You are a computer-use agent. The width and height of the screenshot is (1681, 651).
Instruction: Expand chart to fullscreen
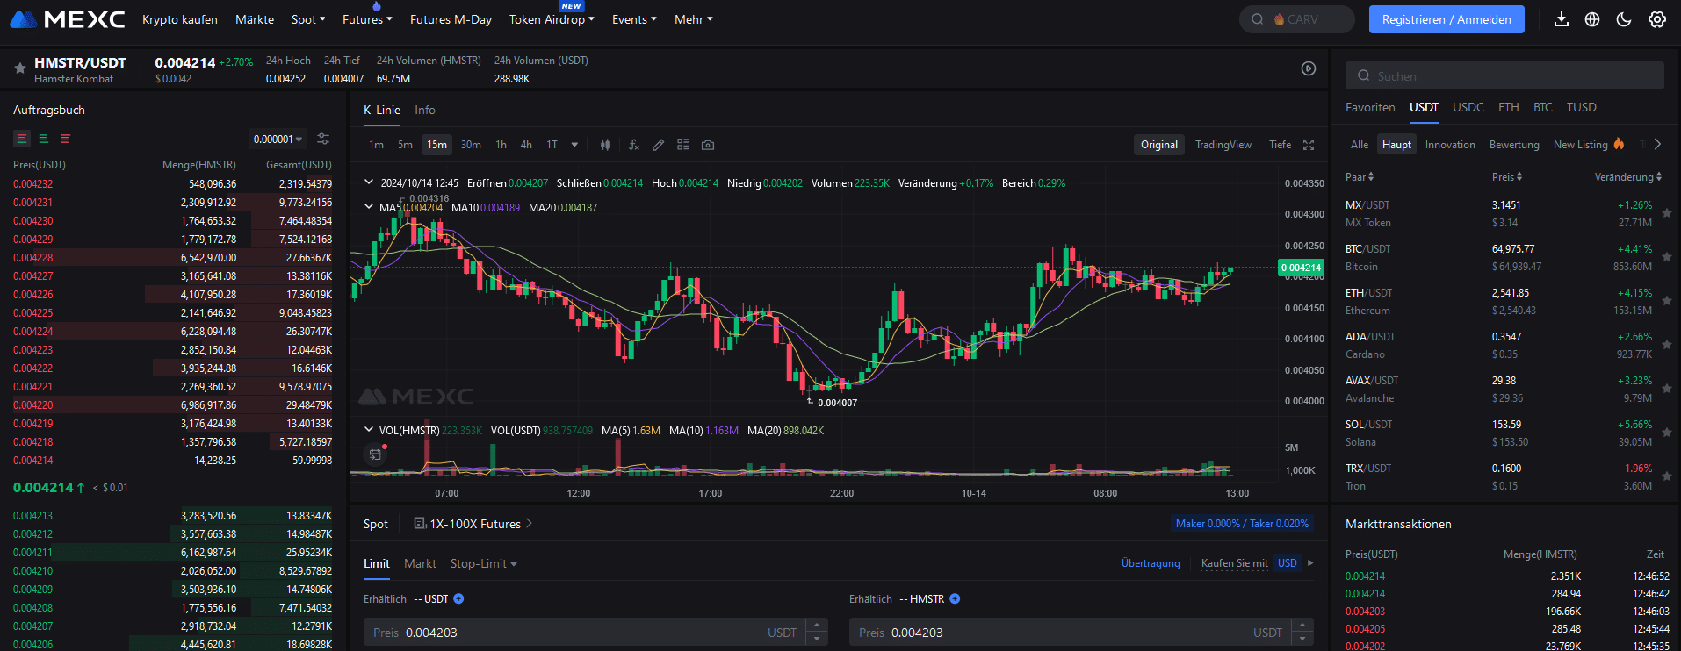[1309, 145]
